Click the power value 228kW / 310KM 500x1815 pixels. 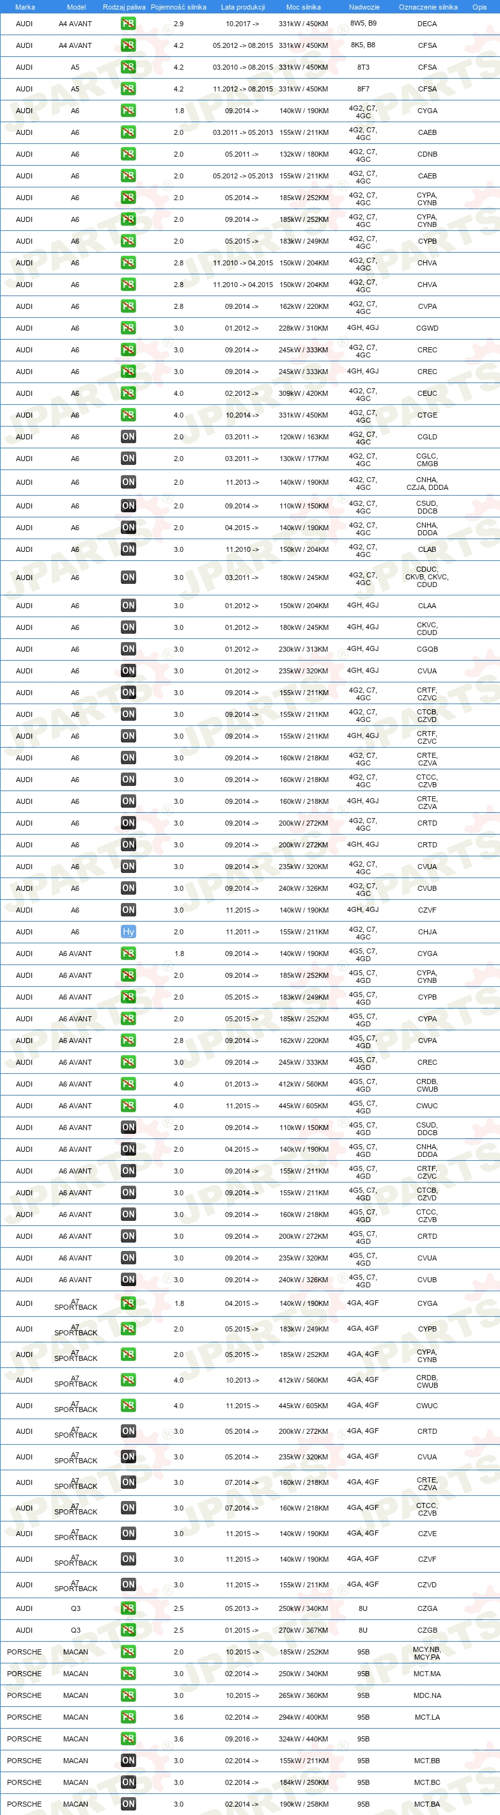pos(304,328)
